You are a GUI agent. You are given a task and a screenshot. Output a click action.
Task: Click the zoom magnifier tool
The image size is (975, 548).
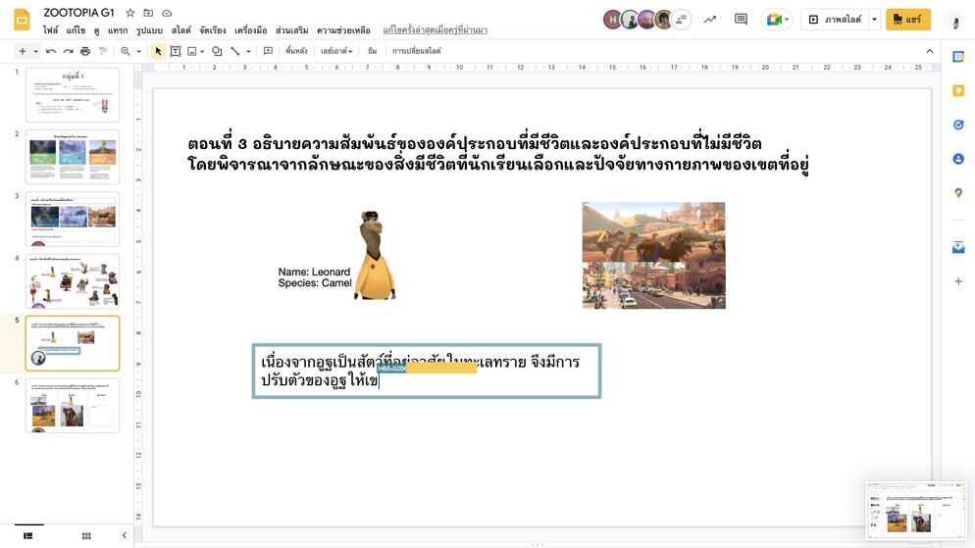[126, 51]
